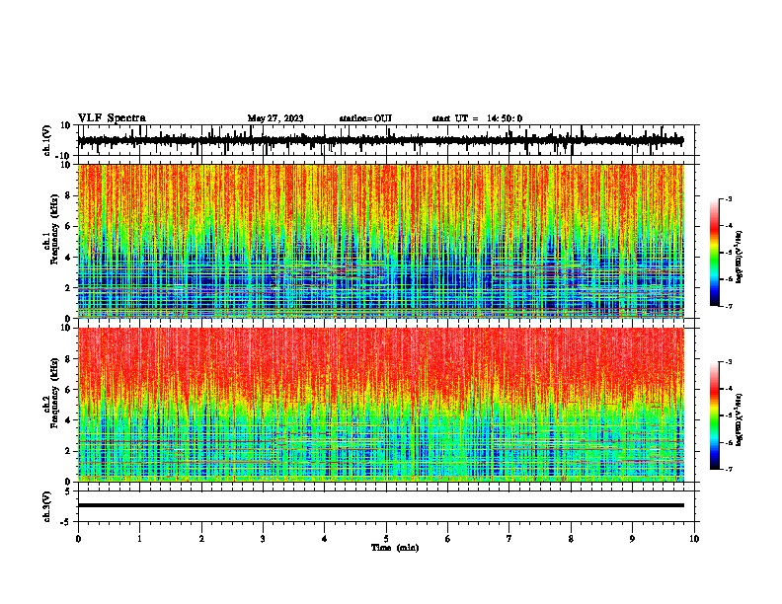Click the "6" kHz tick on ch.2 spectrogram

pos(68,390)
